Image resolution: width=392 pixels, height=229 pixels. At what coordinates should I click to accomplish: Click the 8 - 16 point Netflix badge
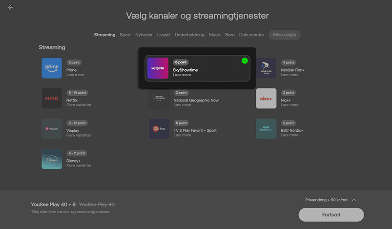[77, 93]
